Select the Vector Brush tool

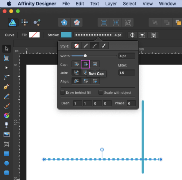click(6, 106)
